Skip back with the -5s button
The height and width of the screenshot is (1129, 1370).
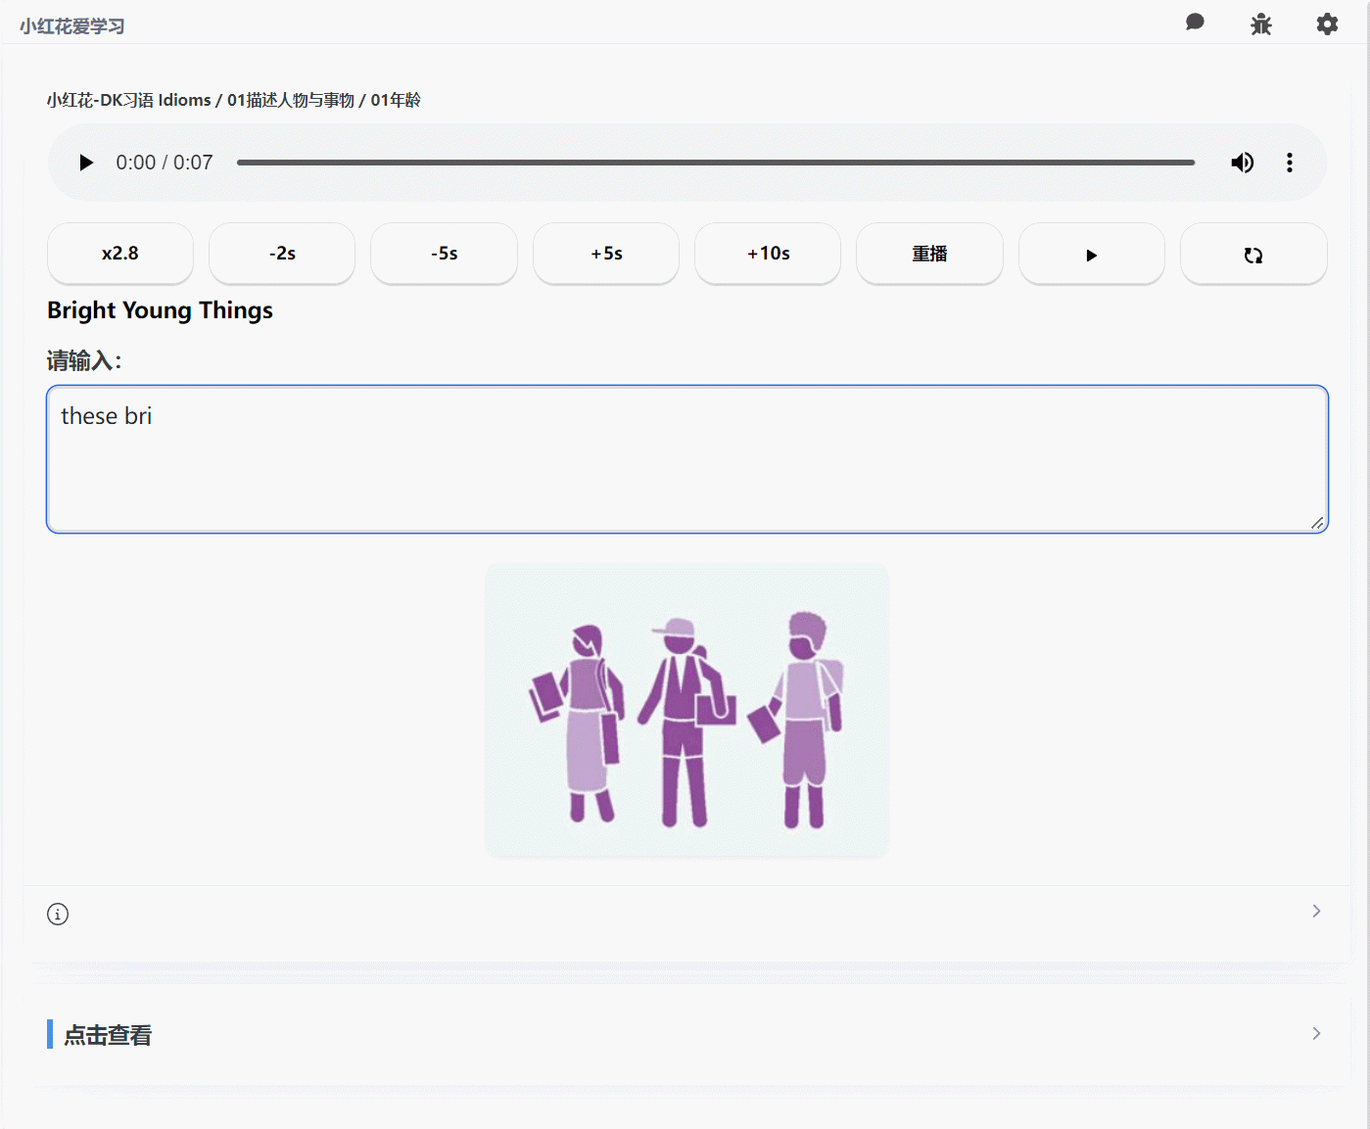coord(444,254)
